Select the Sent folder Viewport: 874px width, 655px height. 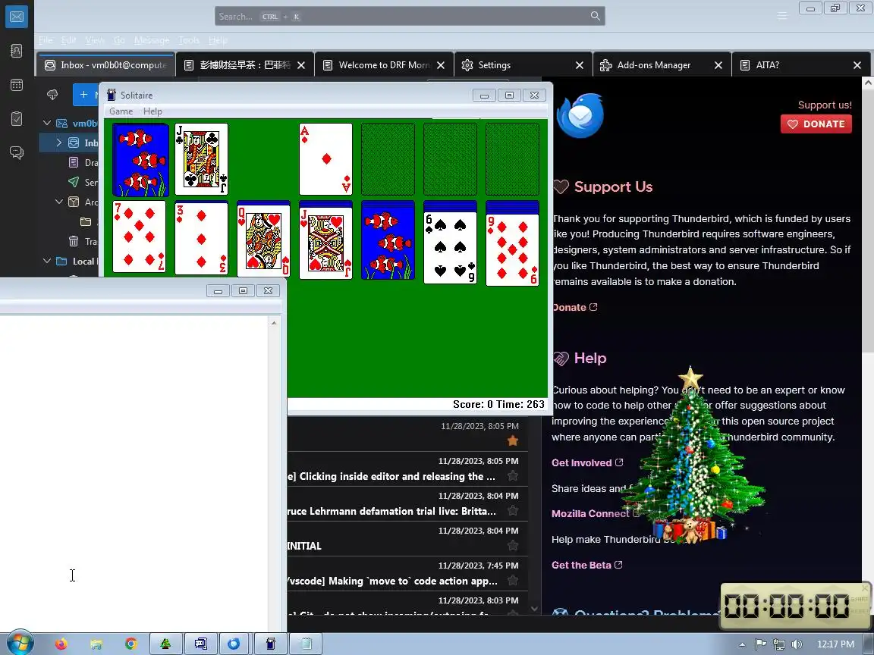[x=83, y=182]
